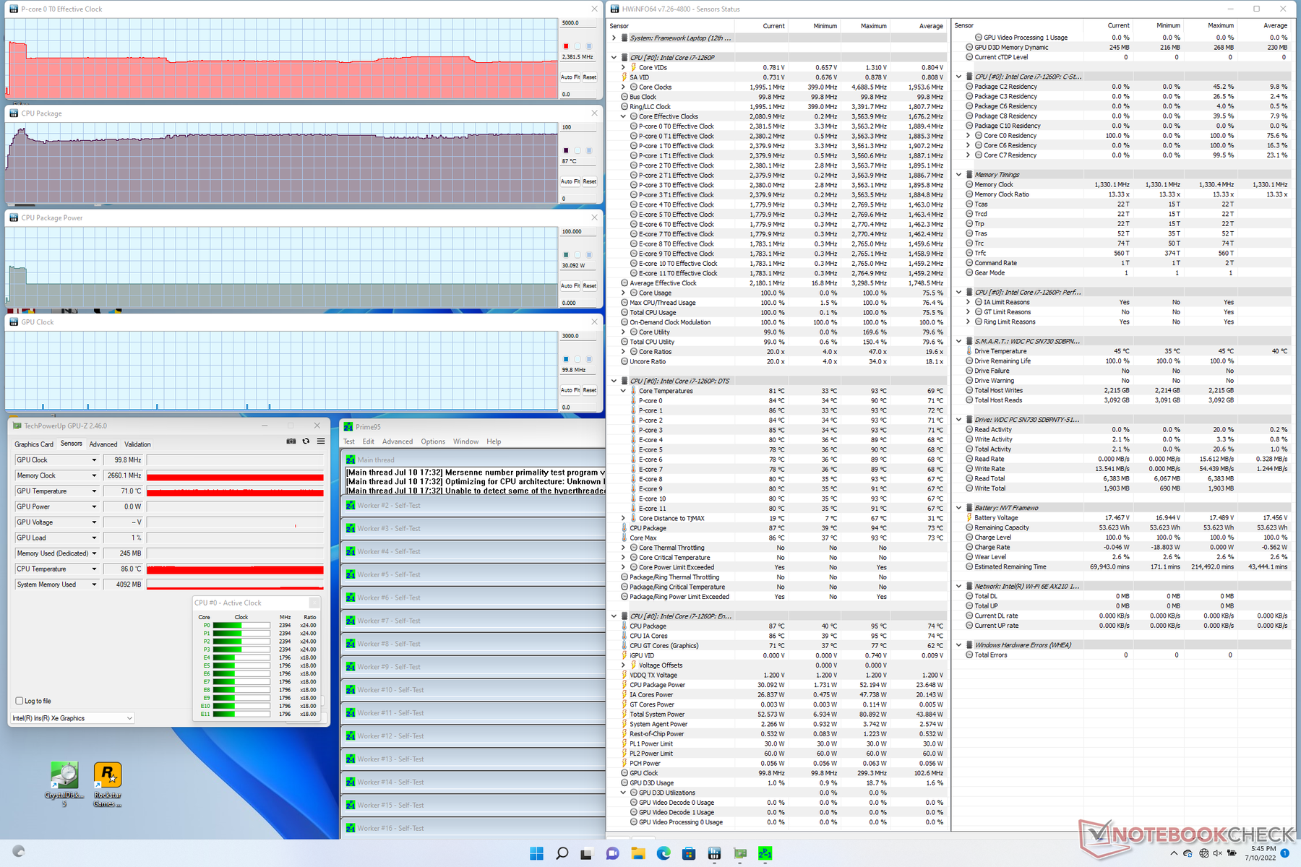Switch to Prime95 via its taskbar icon

(765, 853)
